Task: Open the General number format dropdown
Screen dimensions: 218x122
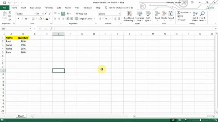Action: pos(119,14)
